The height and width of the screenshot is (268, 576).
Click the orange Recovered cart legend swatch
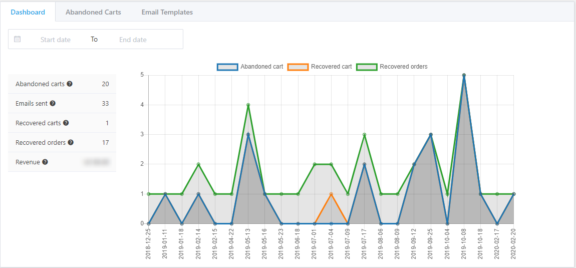coord(298,67)
